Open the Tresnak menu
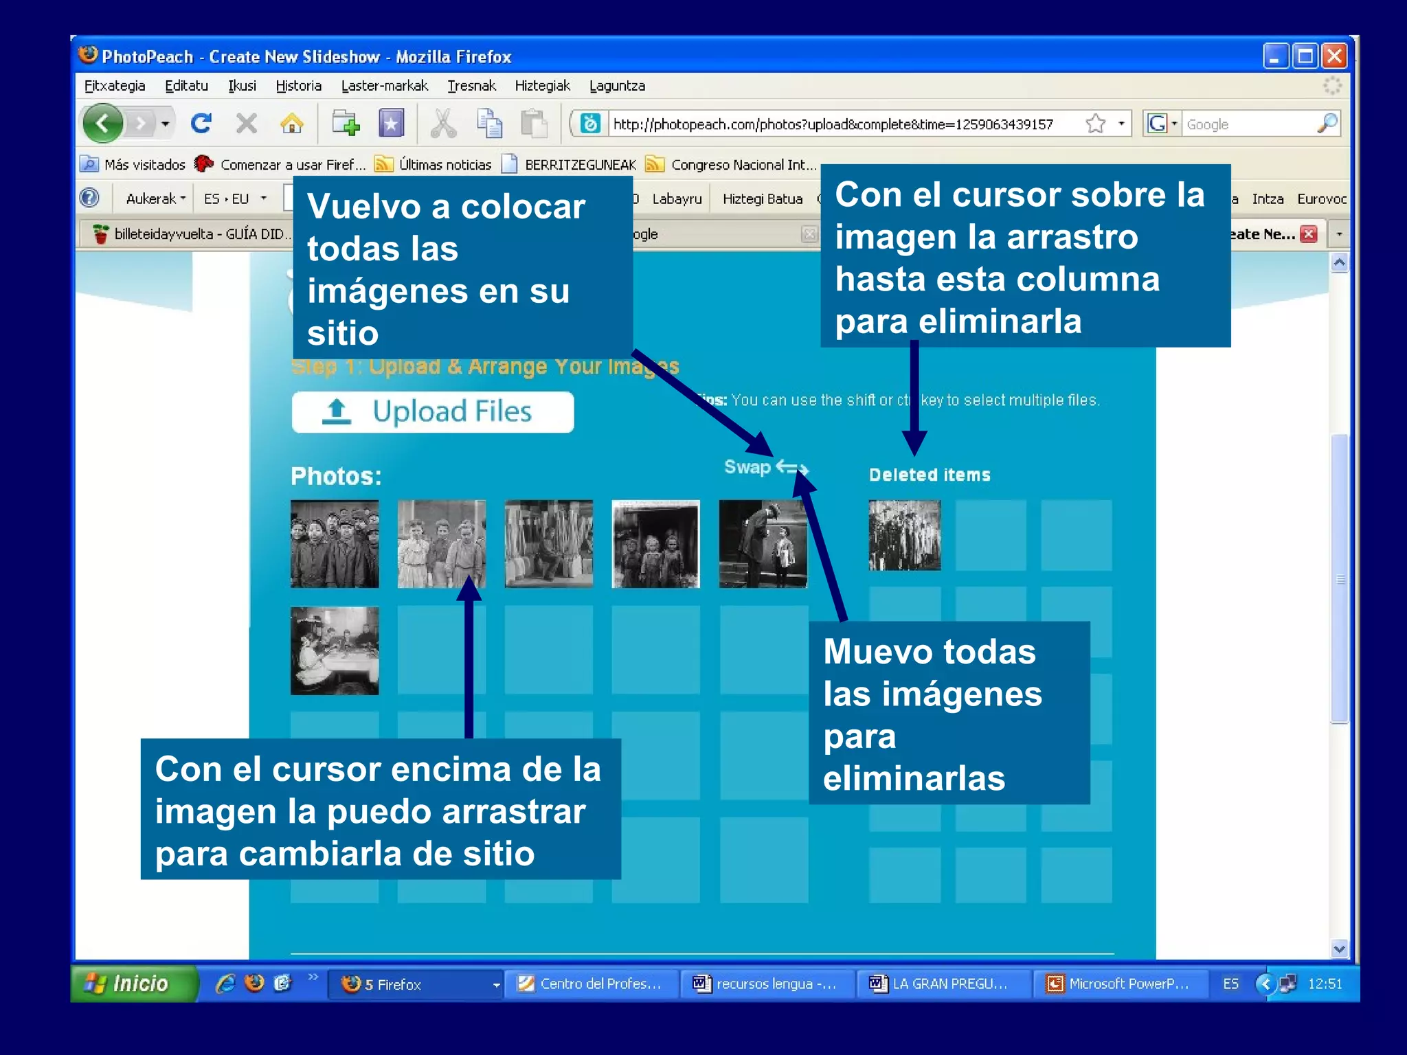Viewport: 1407px width, 1055px height. point(471,86)
